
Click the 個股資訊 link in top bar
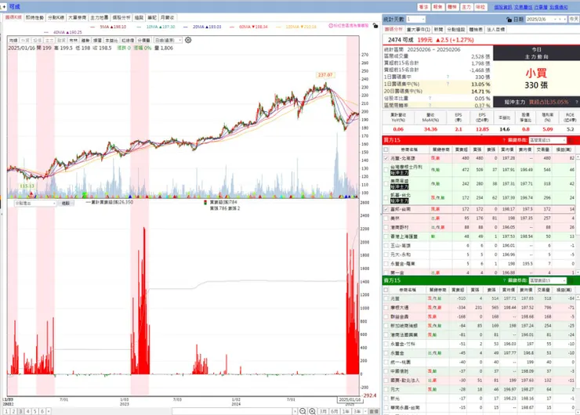(x=502, y=7)
